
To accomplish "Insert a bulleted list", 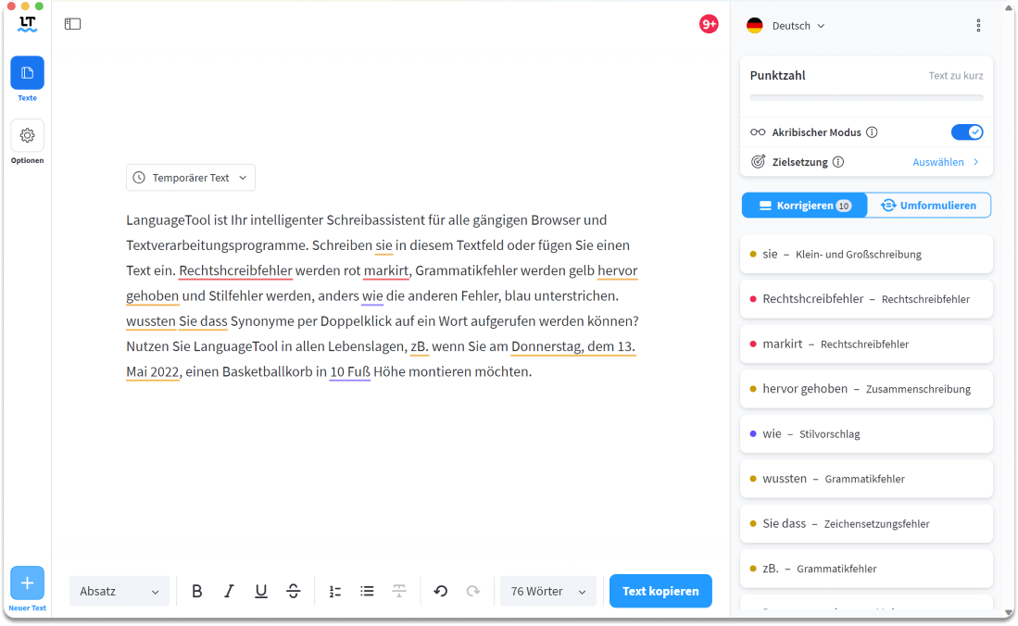I will pyautogui.click(x=368, y=591).
